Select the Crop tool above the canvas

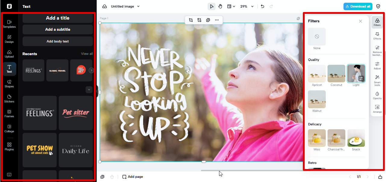pos(190,20)
